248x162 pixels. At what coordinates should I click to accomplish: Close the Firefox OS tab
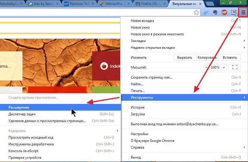[x=164, y=4]
